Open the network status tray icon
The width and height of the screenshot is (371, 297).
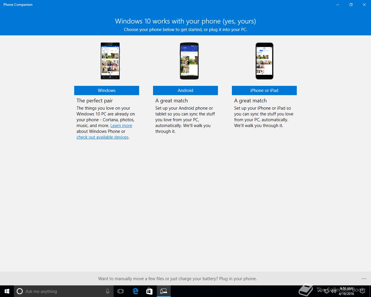[327, 291]
